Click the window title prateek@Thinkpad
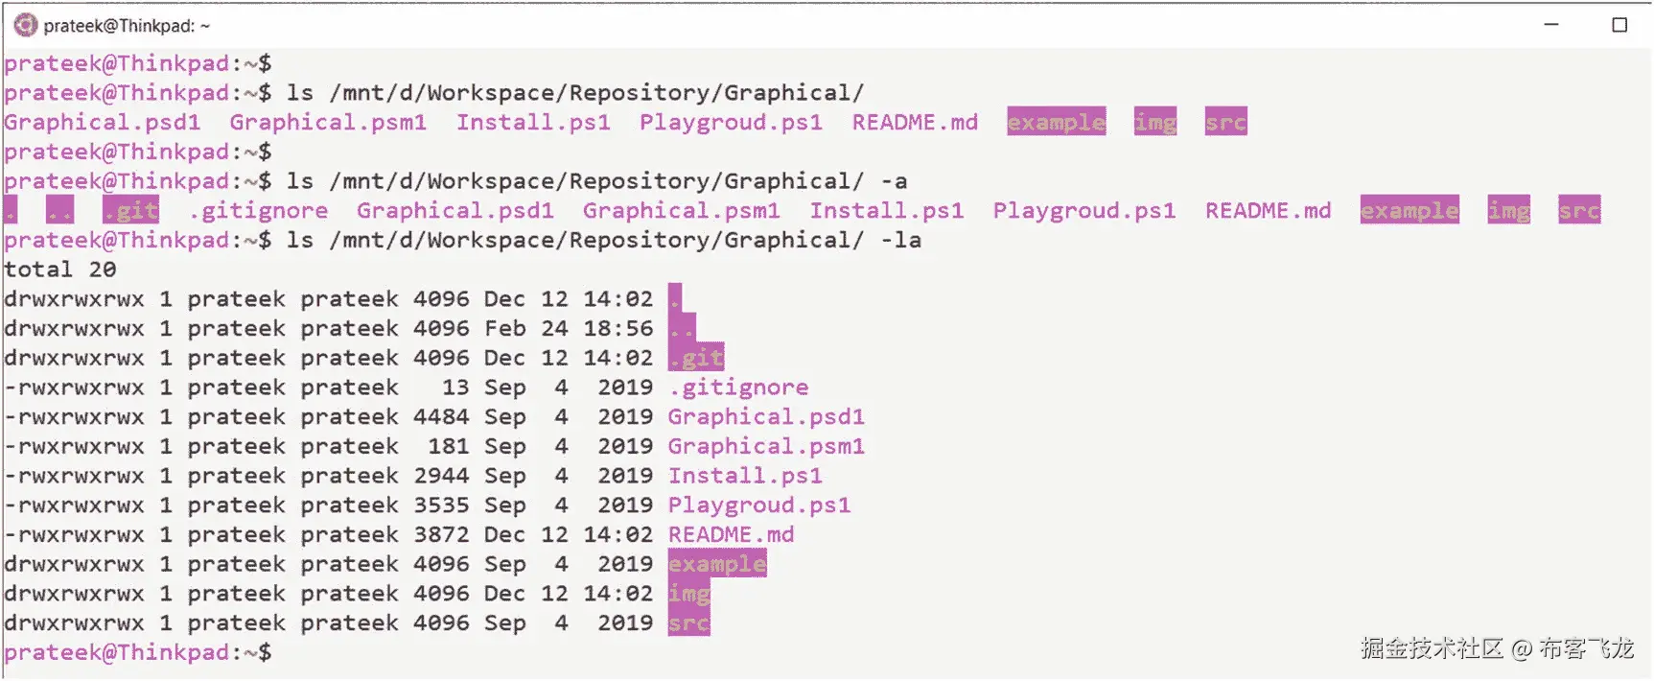Image resolution: width=1654 pixels, height=681 pixels. click(127, 26)
